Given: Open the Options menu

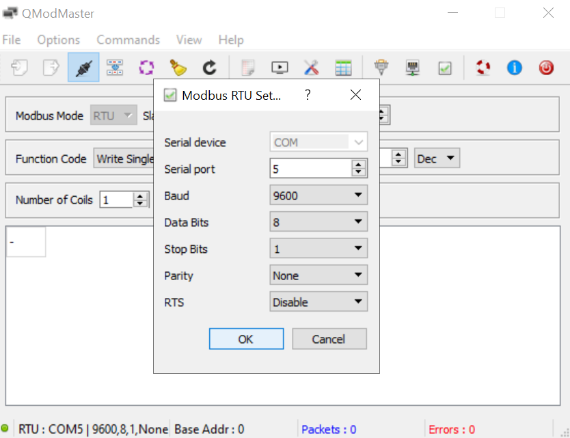Looking at the screenshot, I should tap(58, 40).
